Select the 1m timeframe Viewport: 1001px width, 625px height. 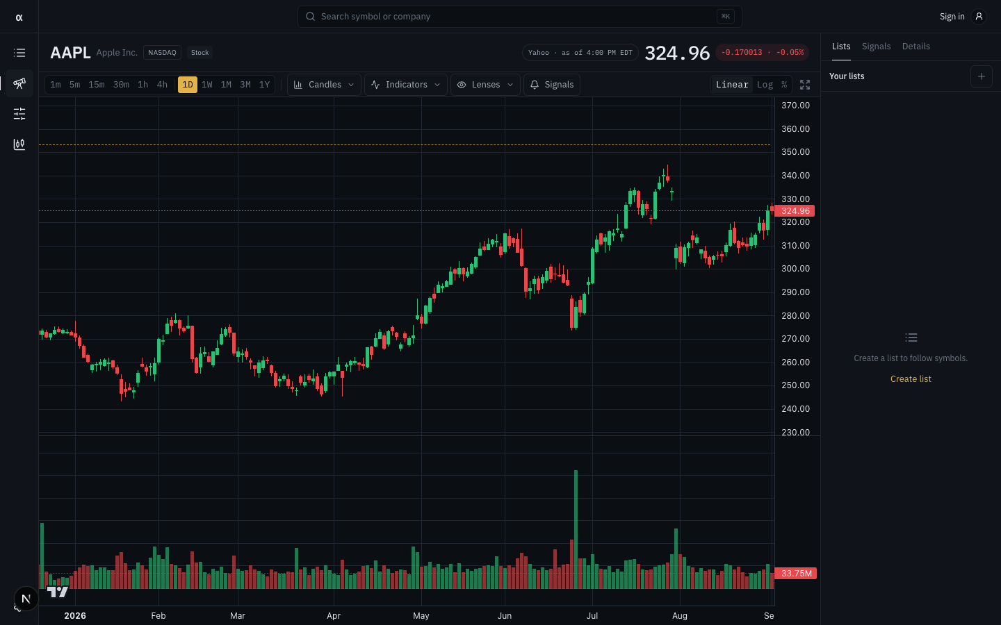coord(56,85)
